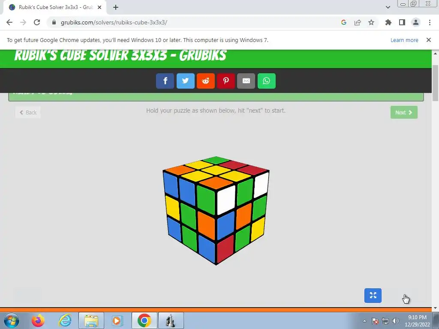Share the page on Pinterest

click(x=226, y=81)
